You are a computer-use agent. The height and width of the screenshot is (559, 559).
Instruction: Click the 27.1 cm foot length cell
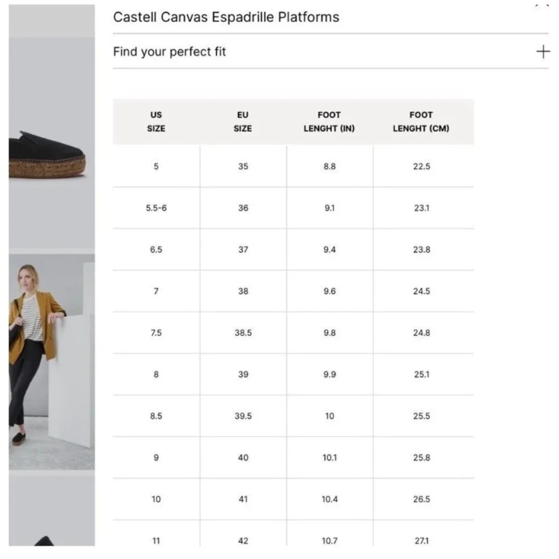coord(421,541)
